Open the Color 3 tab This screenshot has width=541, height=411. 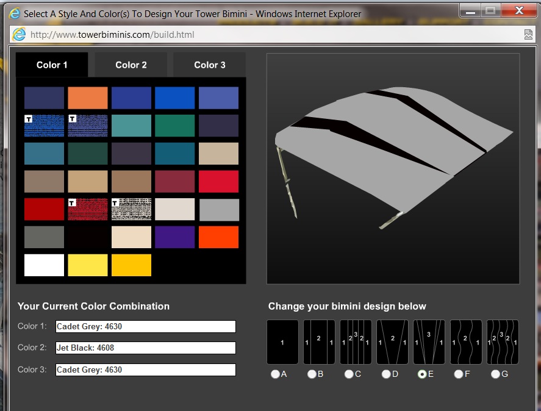[x=210, y=65]
